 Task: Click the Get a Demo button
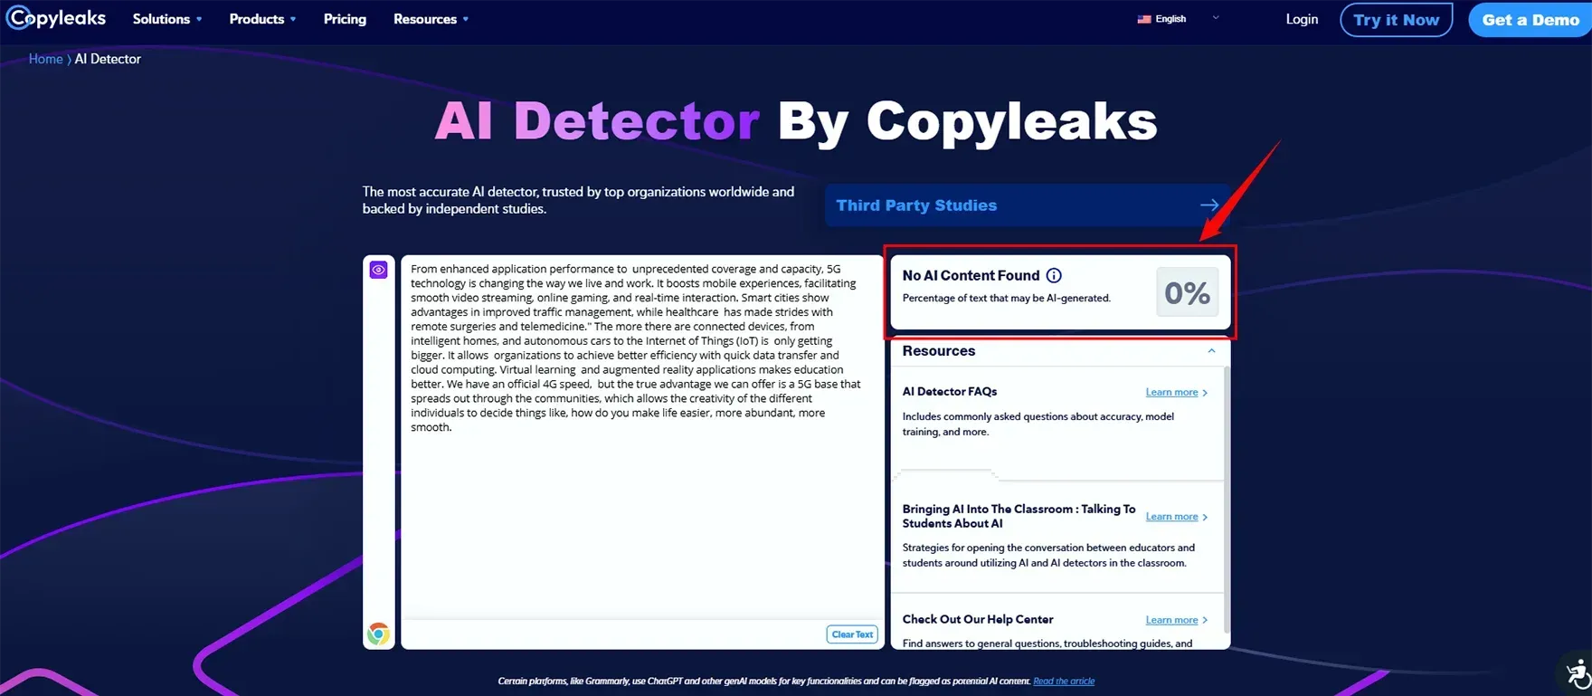point(1530,19)
